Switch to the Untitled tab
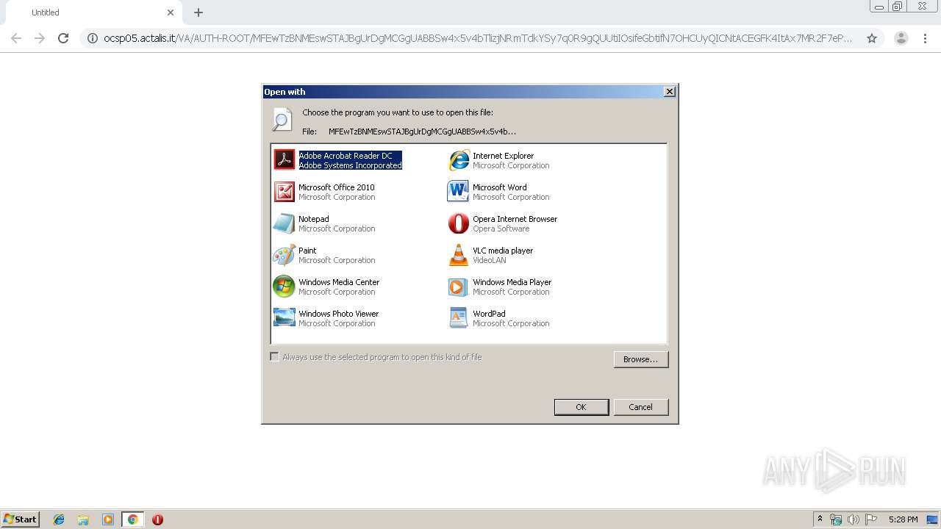This screenshot has height=529, width=941. (x=93, y=12)
